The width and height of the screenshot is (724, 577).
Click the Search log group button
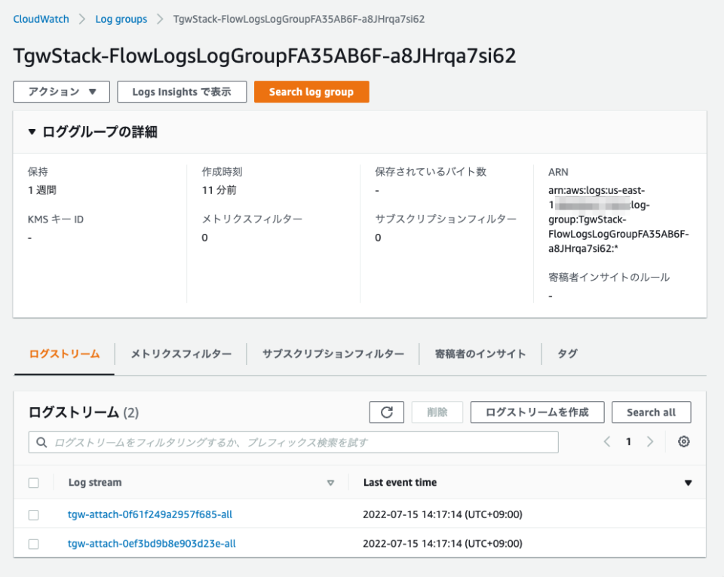pyautogui.click(x=311, y=91)
